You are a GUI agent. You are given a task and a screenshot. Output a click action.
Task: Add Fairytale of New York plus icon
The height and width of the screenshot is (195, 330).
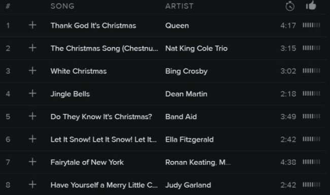[32, 162]
